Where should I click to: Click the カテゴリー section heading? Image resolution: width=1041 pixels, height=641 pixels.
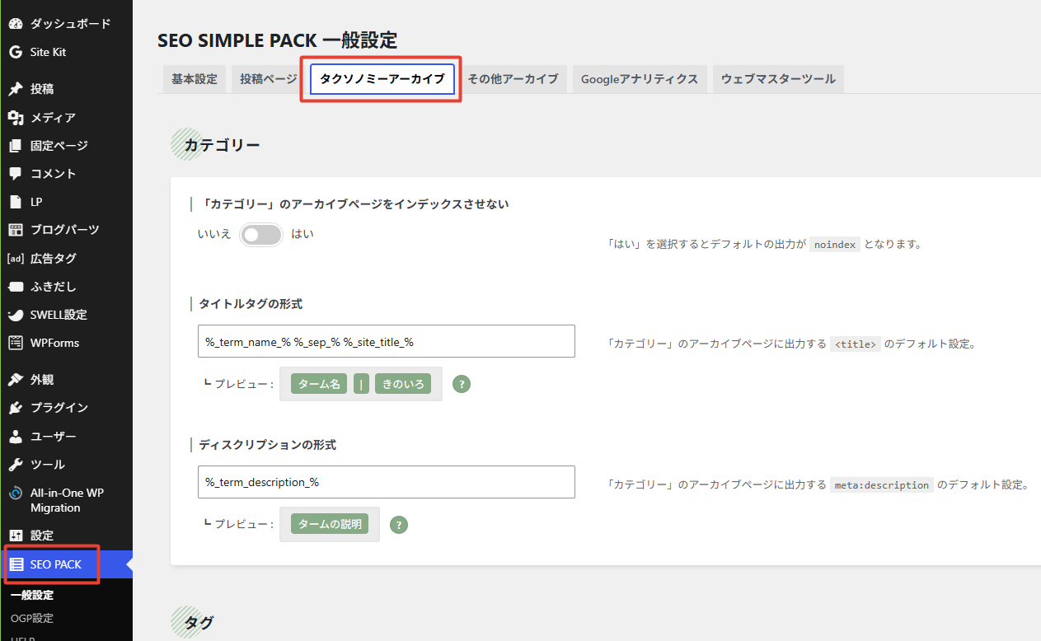click(222, 145)
